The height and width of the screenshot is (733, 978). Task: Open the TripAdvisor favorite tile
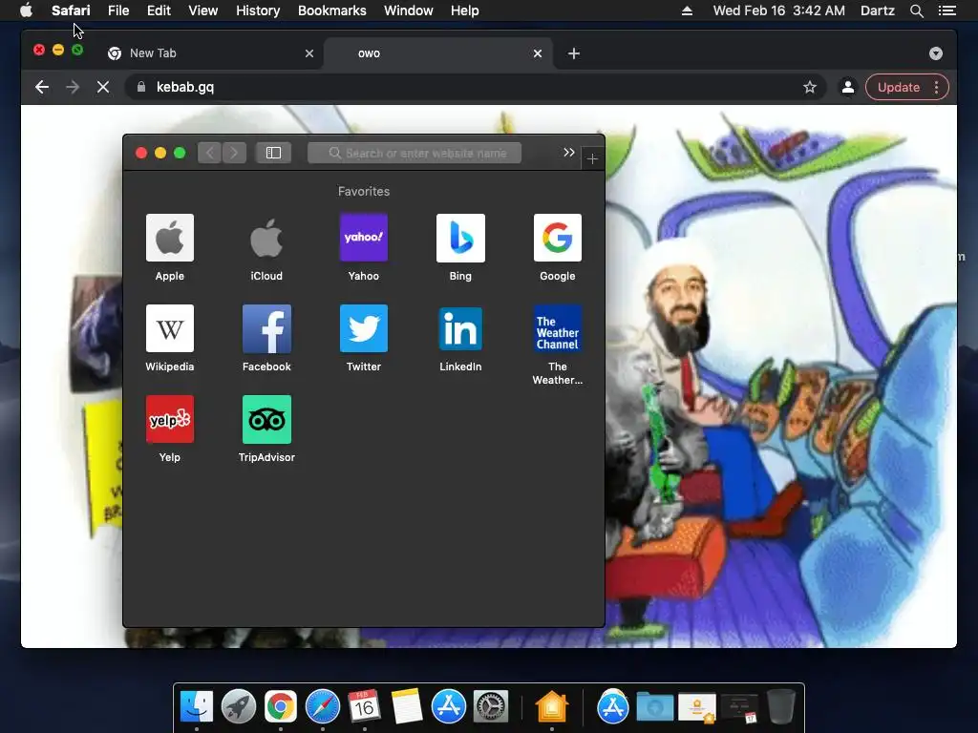[x=266, y=419]
